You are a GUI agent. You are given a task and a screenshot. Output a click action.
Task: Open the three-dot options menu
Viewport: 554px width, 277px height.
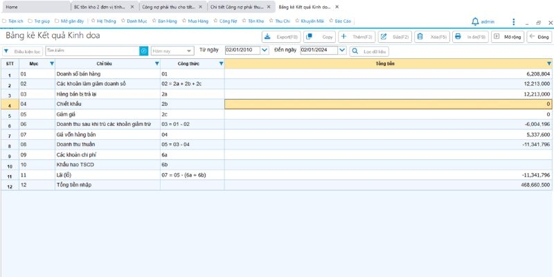pyautogui.click(x=513, y=22)
